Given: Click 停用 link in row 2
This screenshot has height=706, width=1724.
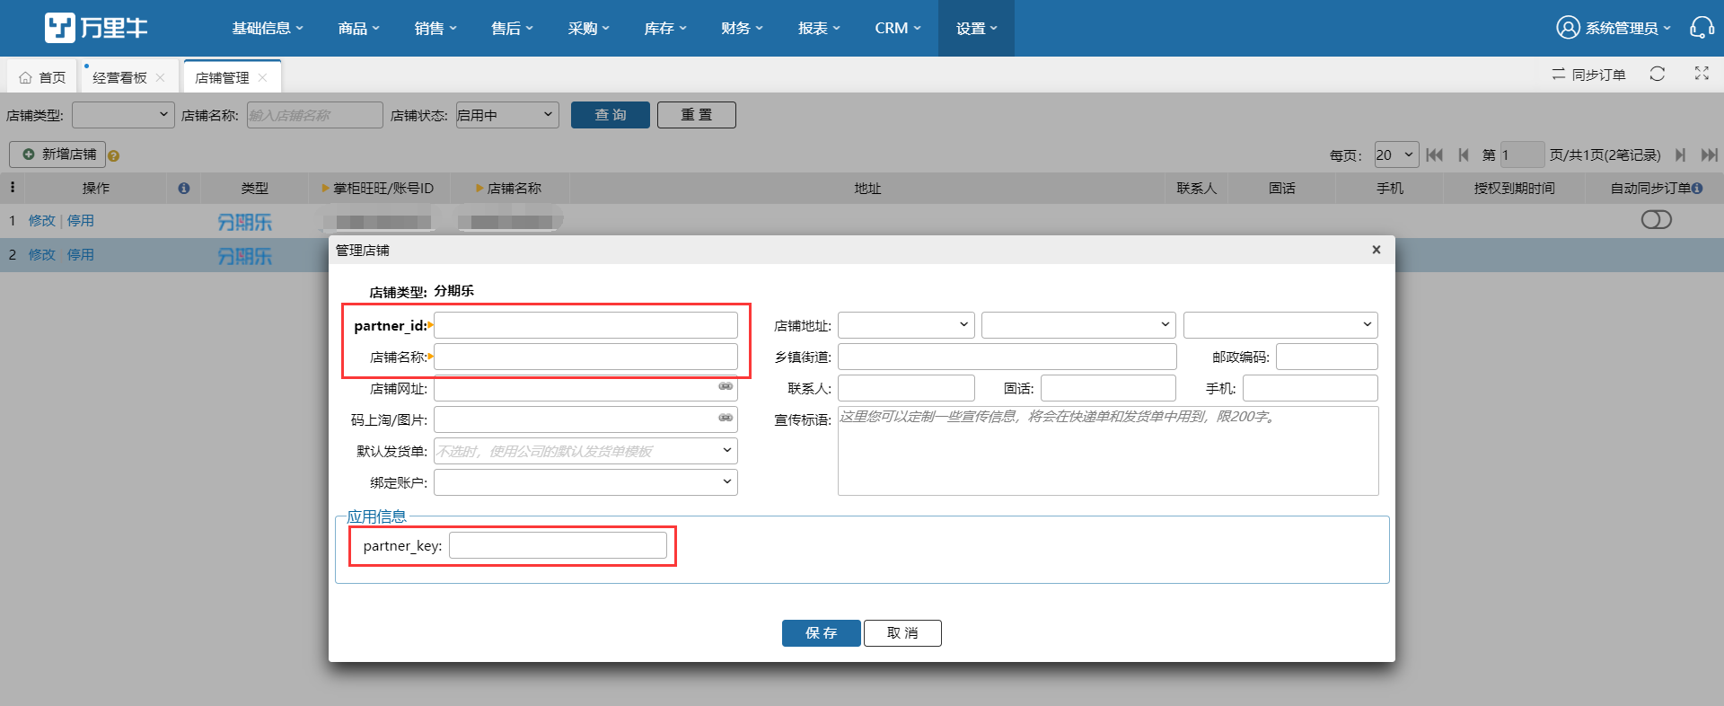Looking at the screenshot, I should click(x=81, y=254).
